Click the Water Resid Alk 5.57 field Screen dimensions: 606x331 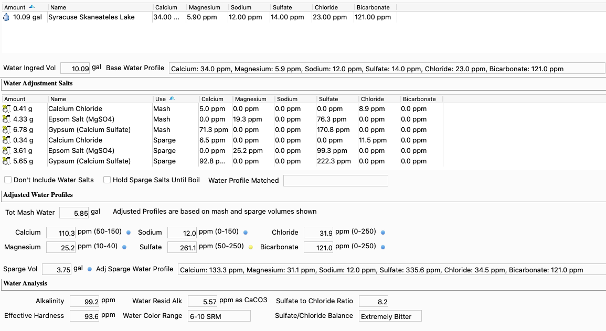pos(203,301)
